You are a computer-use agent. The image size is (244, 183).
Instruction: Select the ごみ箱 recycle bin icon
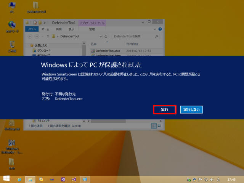click(x=12, y=47)
